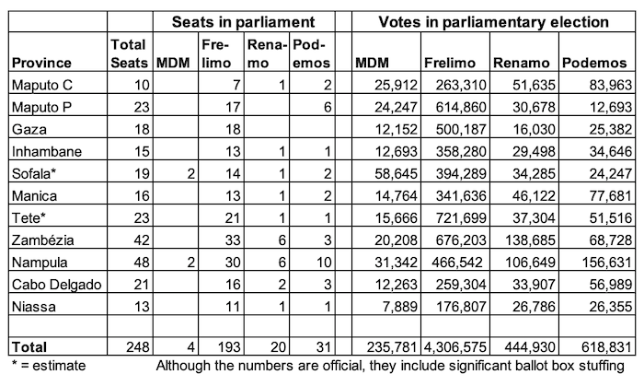The image size is (644, 386).
Task: Select the Niassa province cell
Action: (x=29, y=302)
